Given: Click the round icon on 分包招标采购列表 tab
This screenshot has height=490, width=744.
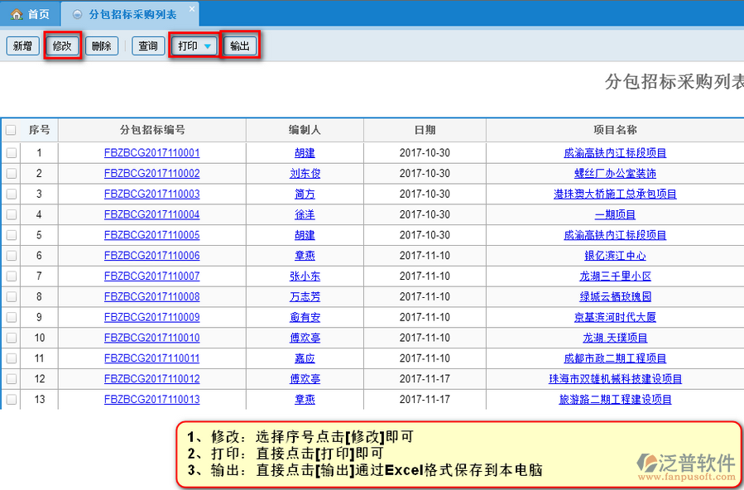Looking at the screenshot, I should pyautogui.click(x=78, y=14).
